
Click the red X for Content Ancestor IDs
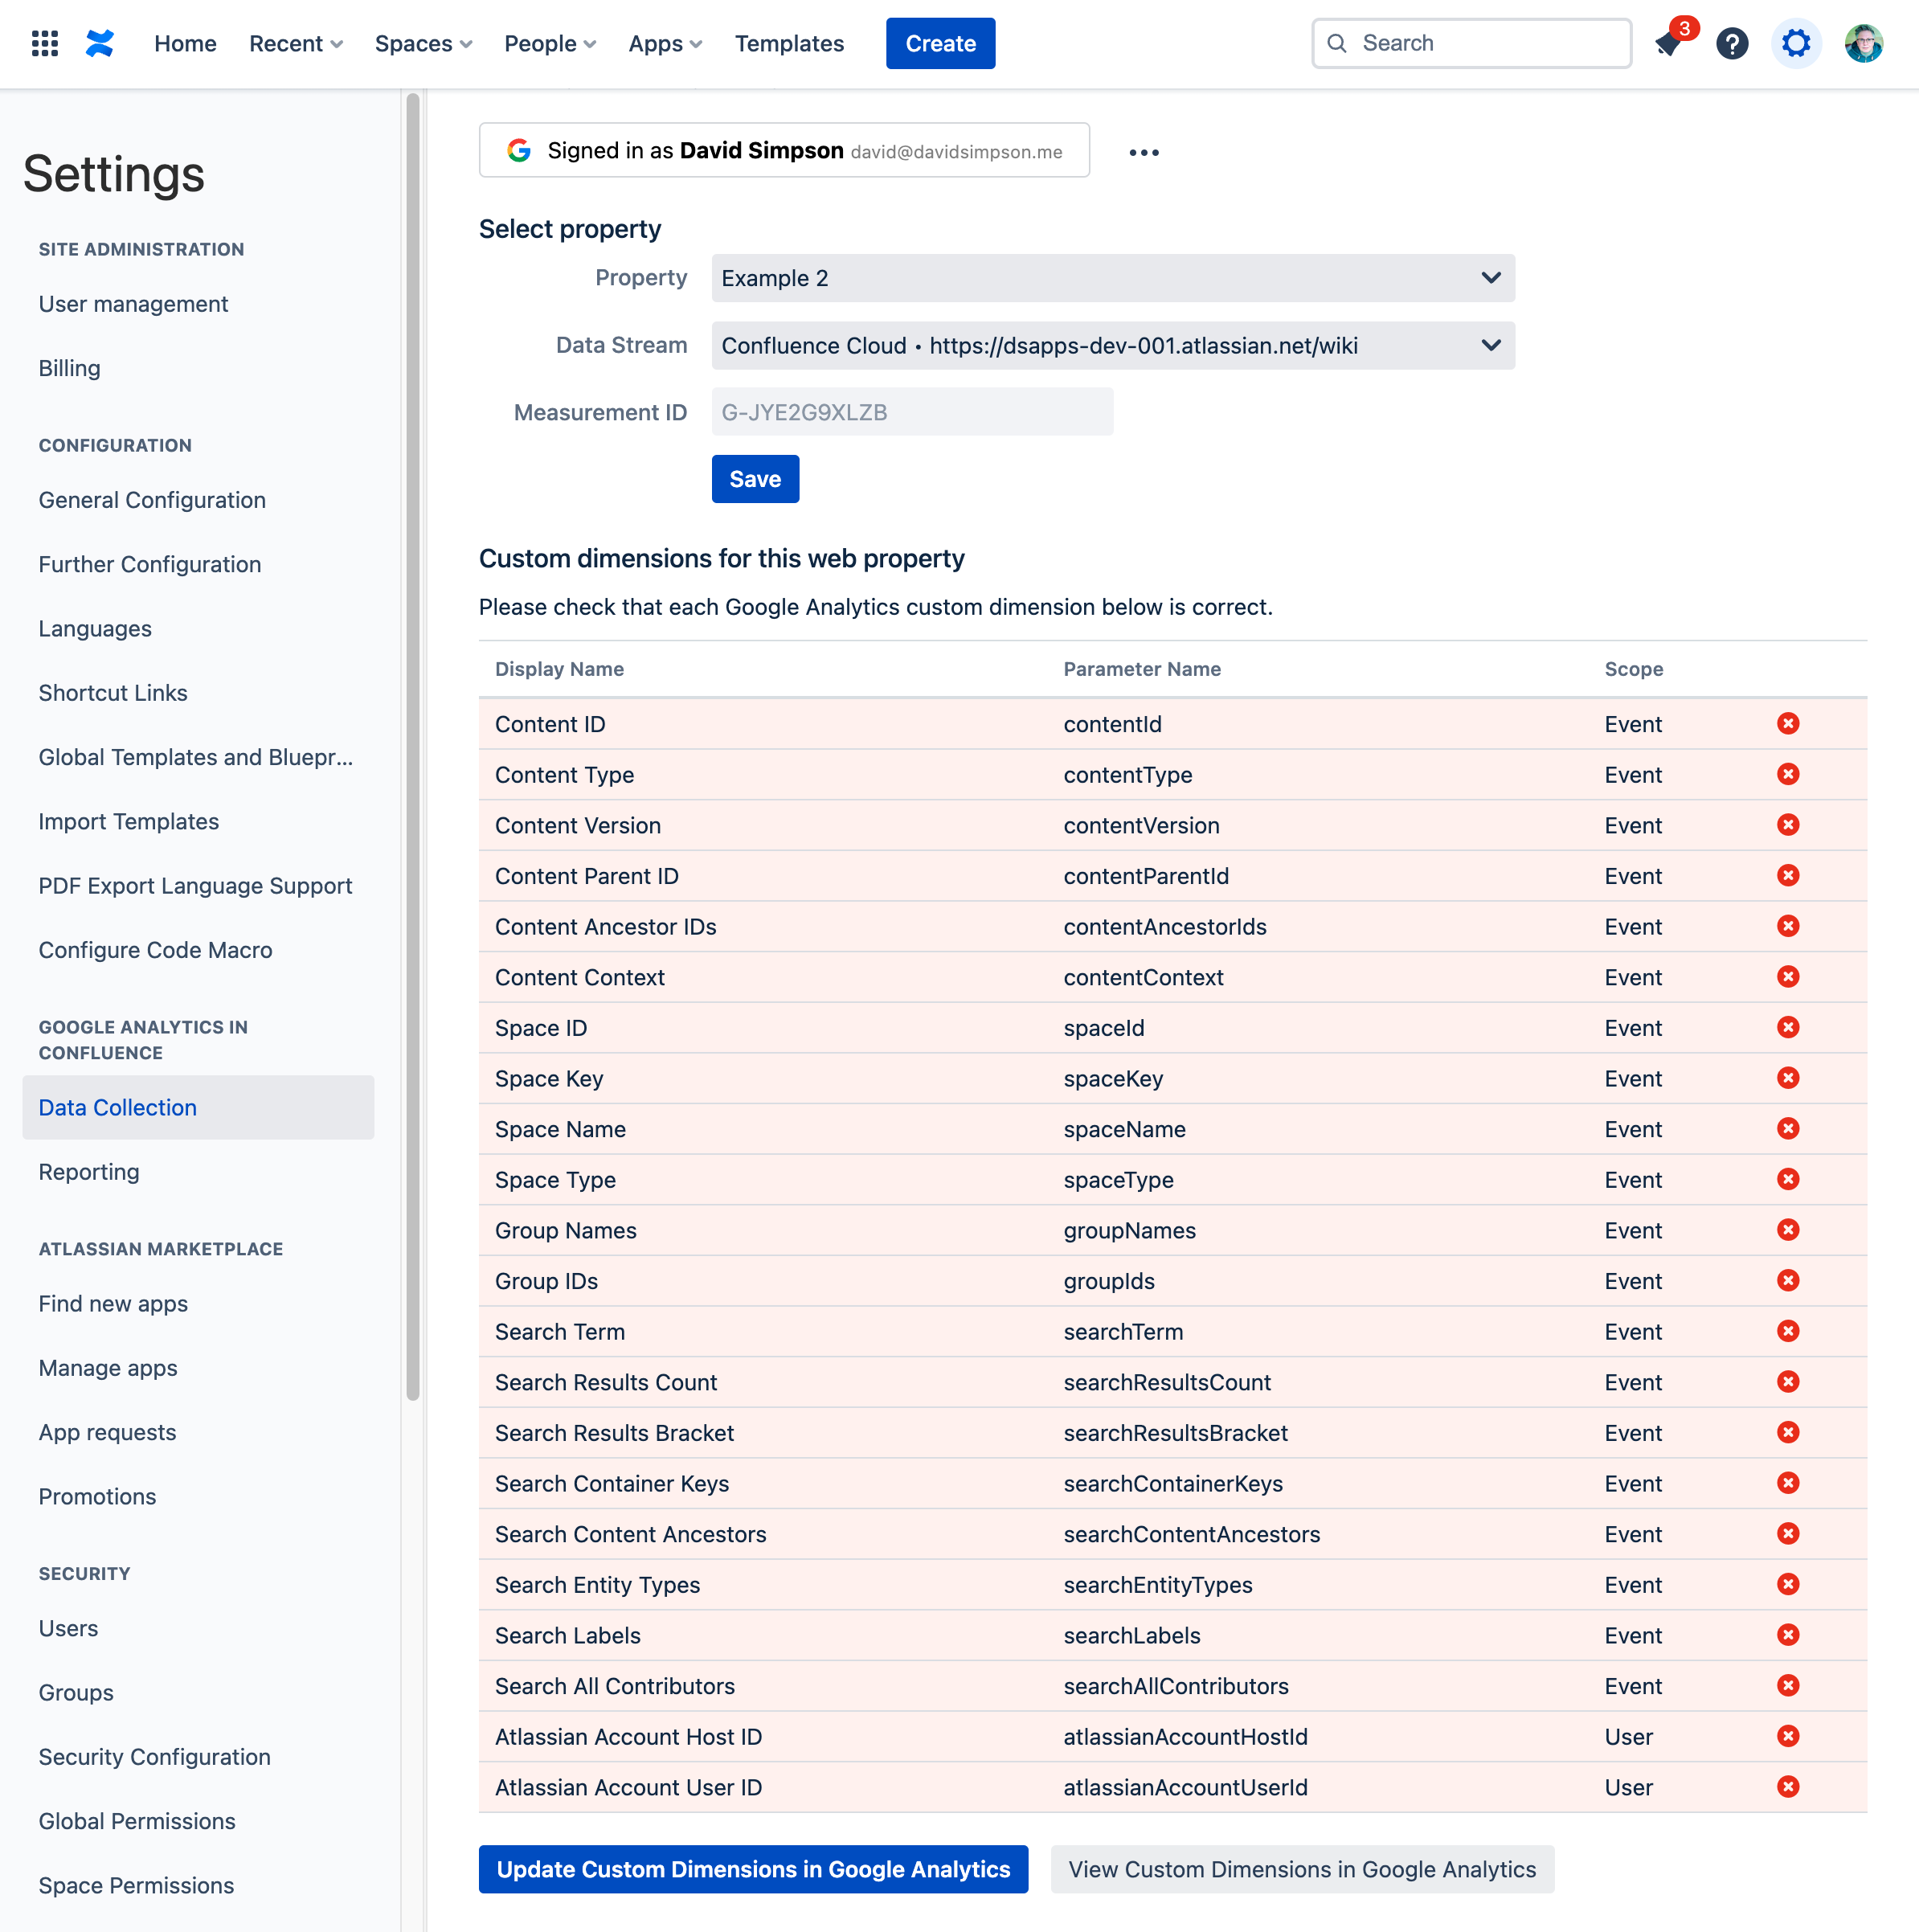tap(1788, 926)
